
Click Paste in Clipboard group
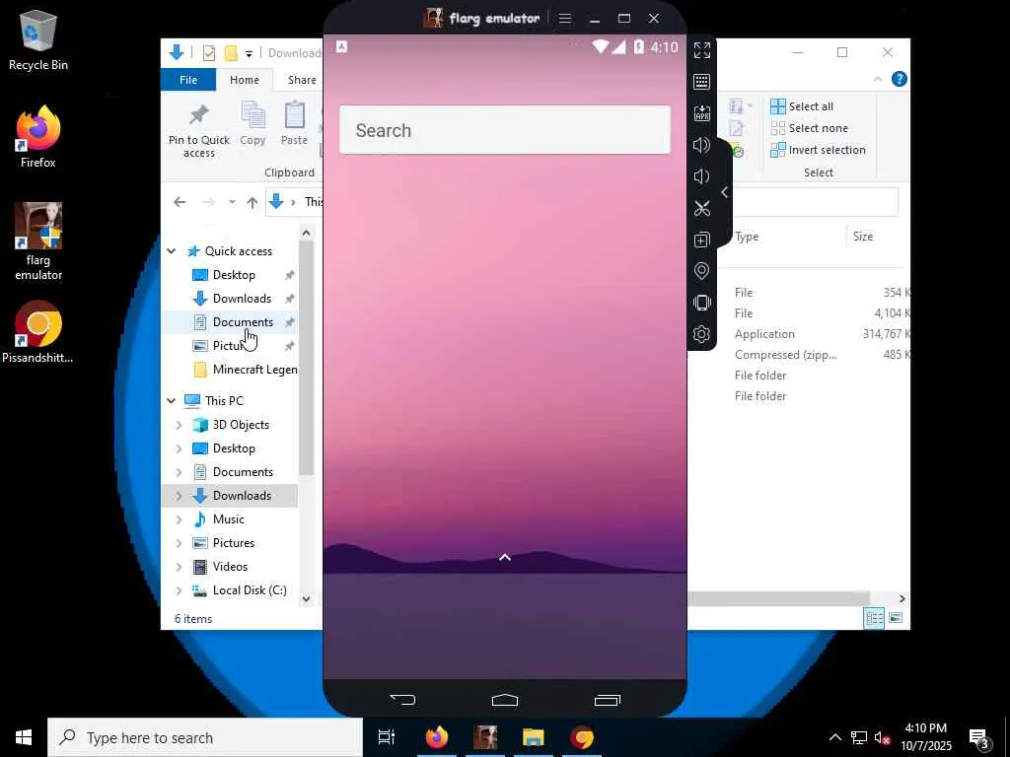294,123
